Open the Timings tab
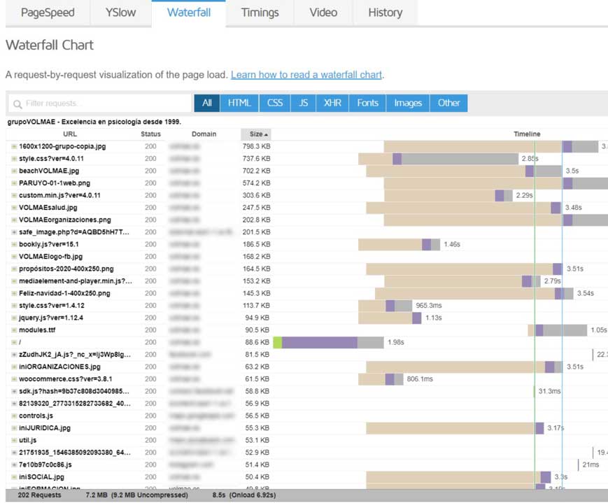 [260, 13]
